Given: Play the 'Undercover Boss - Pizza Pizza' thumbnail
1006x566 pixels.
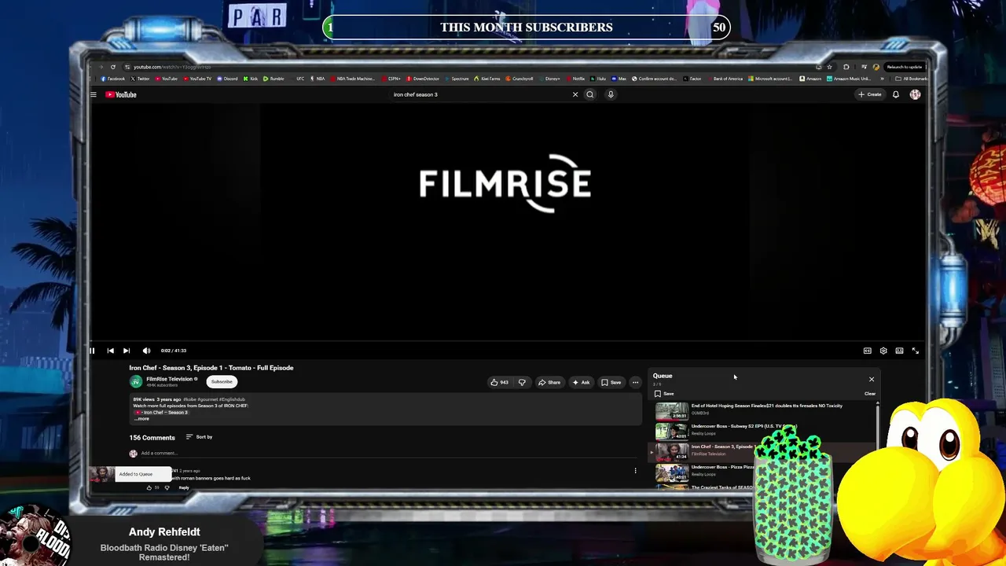Looking at the screenshot, I should tap(672, 472).
